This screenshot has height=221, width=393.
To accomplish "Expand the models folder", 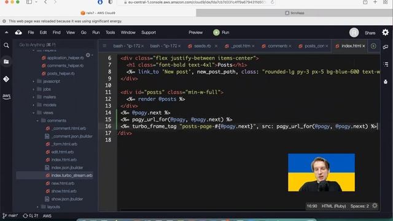I will click(x=33, y=105).
